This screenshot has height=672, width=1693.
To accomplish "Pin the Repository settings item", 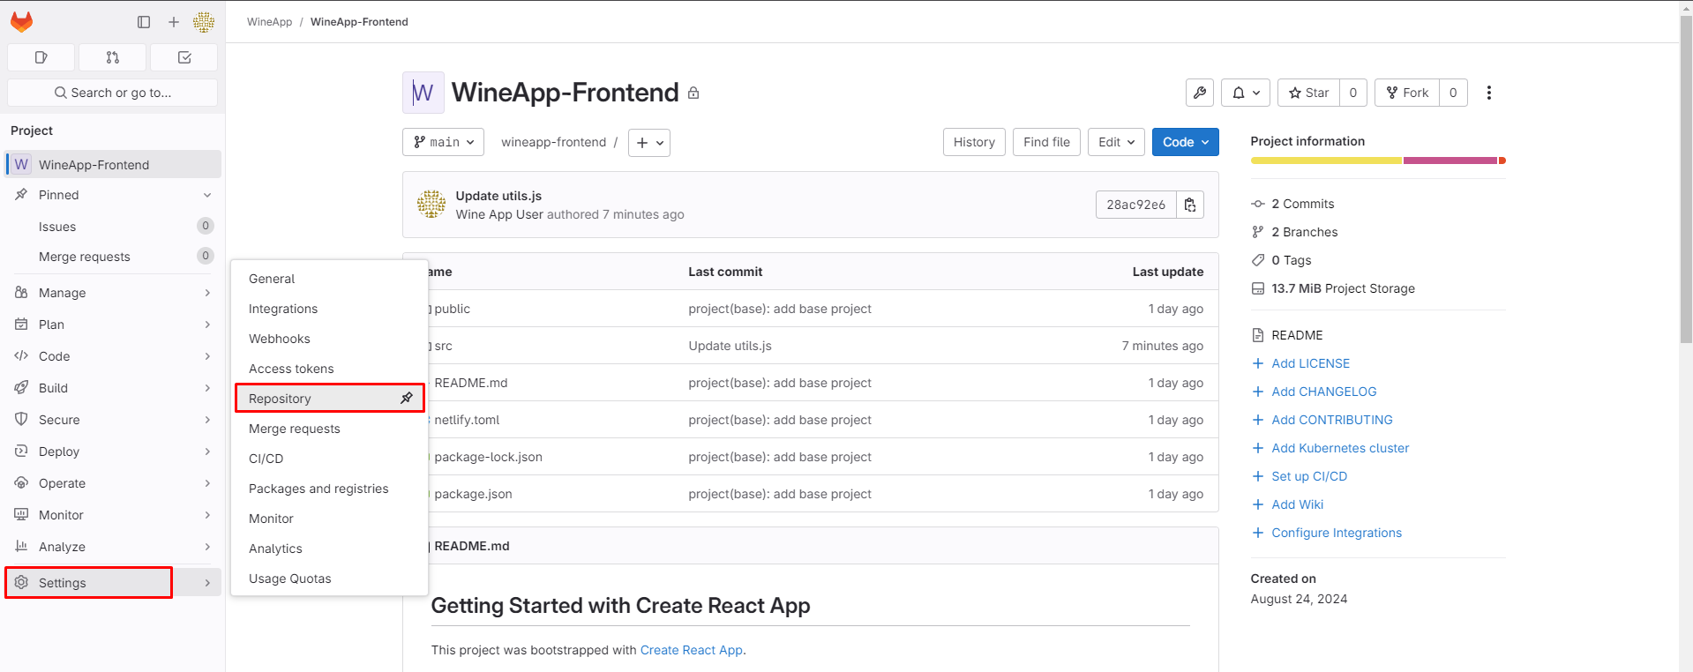I will (x=406, y=399).
